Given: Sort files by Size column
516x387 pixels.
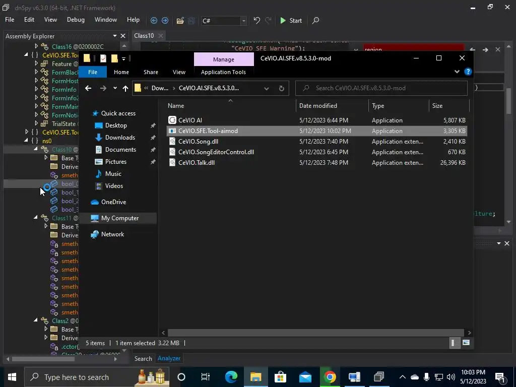Looking at the screenshot, I should coord(448,106).
